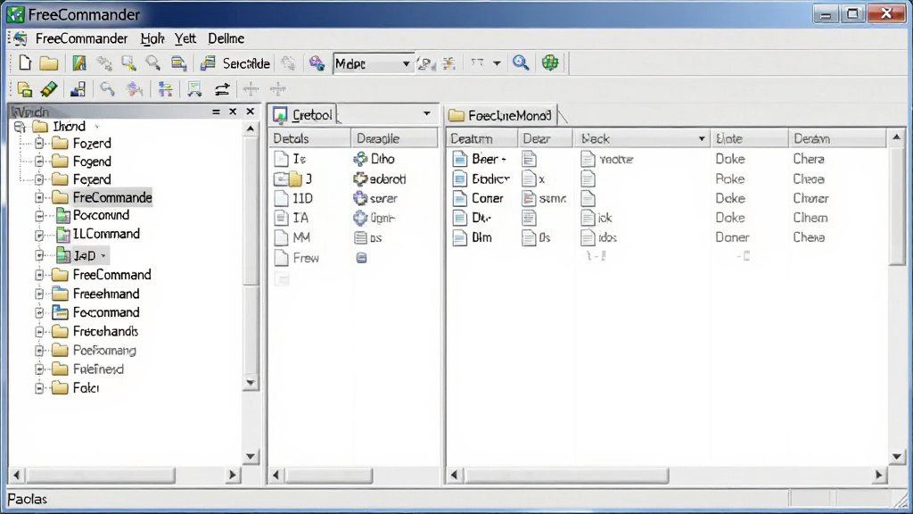The image size is (913, 514).
Task: Click the blue magnifier search icon
Action: (x=521, y=62)
